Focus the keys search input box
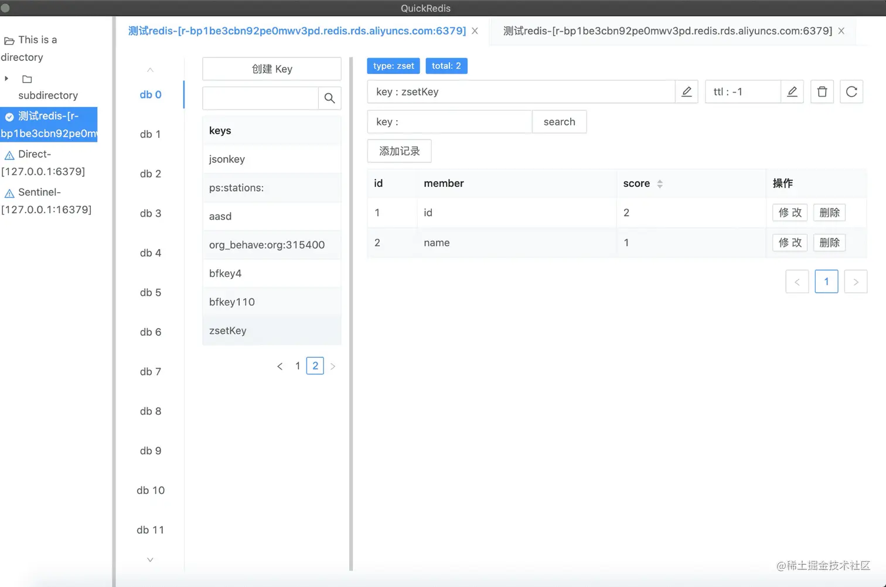Screen dimensions: 886x587 click(x=261, y=98)
